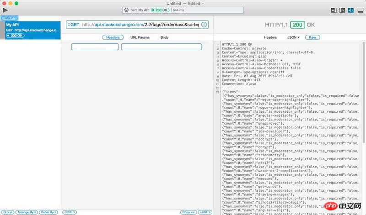Open the Arrange By dropdown
This screenshot has width=366, height=215.
27,212
